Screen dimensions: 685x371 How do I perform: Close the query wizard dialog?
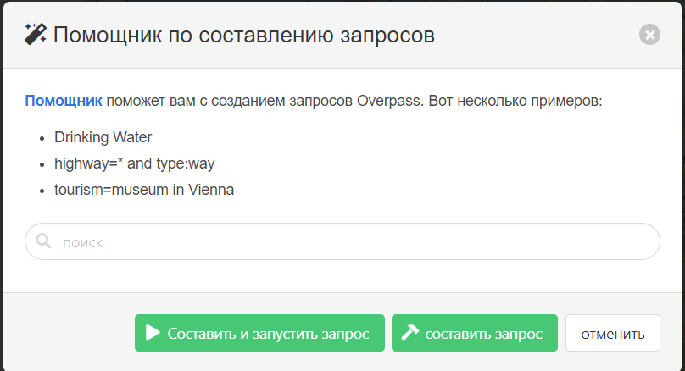(x=649, y=35)
